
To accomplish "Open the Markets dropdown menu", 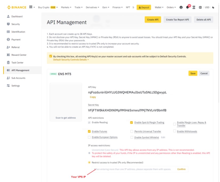I will click(x=66, y=7).
